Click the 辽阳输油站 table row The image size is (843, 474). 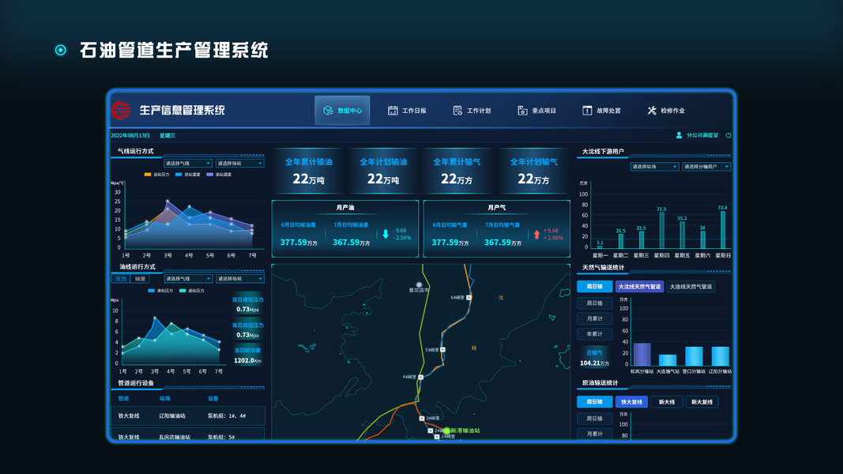(x=187, y=416)
